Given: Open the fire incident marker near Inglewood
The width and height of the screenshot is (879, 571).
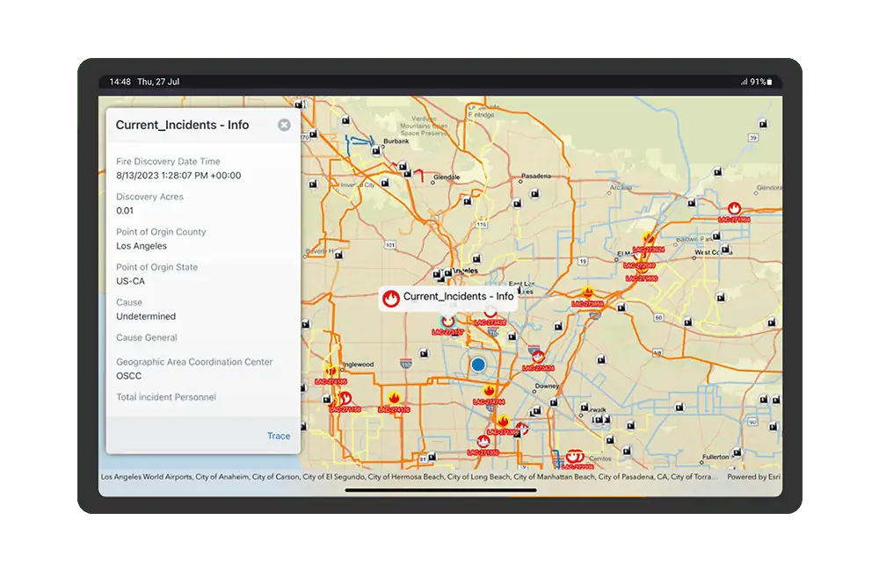Looking at the screenshot, I should 331,371.
